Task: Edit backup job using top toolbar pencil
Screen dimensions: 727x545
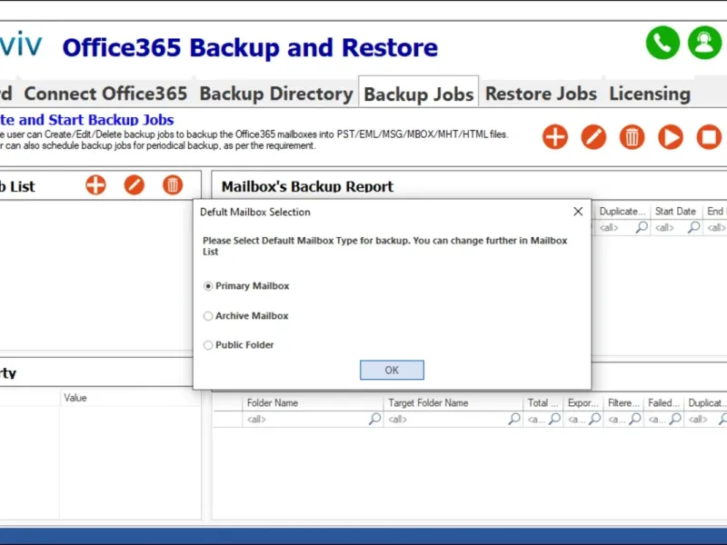Action: coord(593,137)
